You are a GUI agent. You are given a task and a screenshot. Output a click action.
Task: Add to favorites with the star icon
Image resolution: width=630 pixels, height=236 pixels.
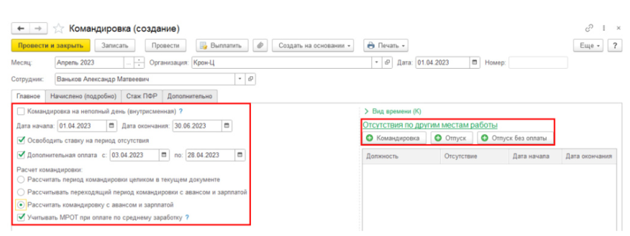[58, 29]
